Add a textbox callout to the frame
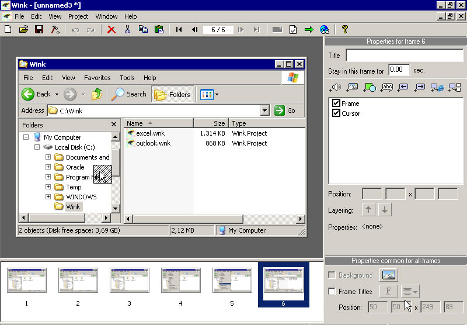The height and width of the screenshot is (325, 467). pos(386,88)
